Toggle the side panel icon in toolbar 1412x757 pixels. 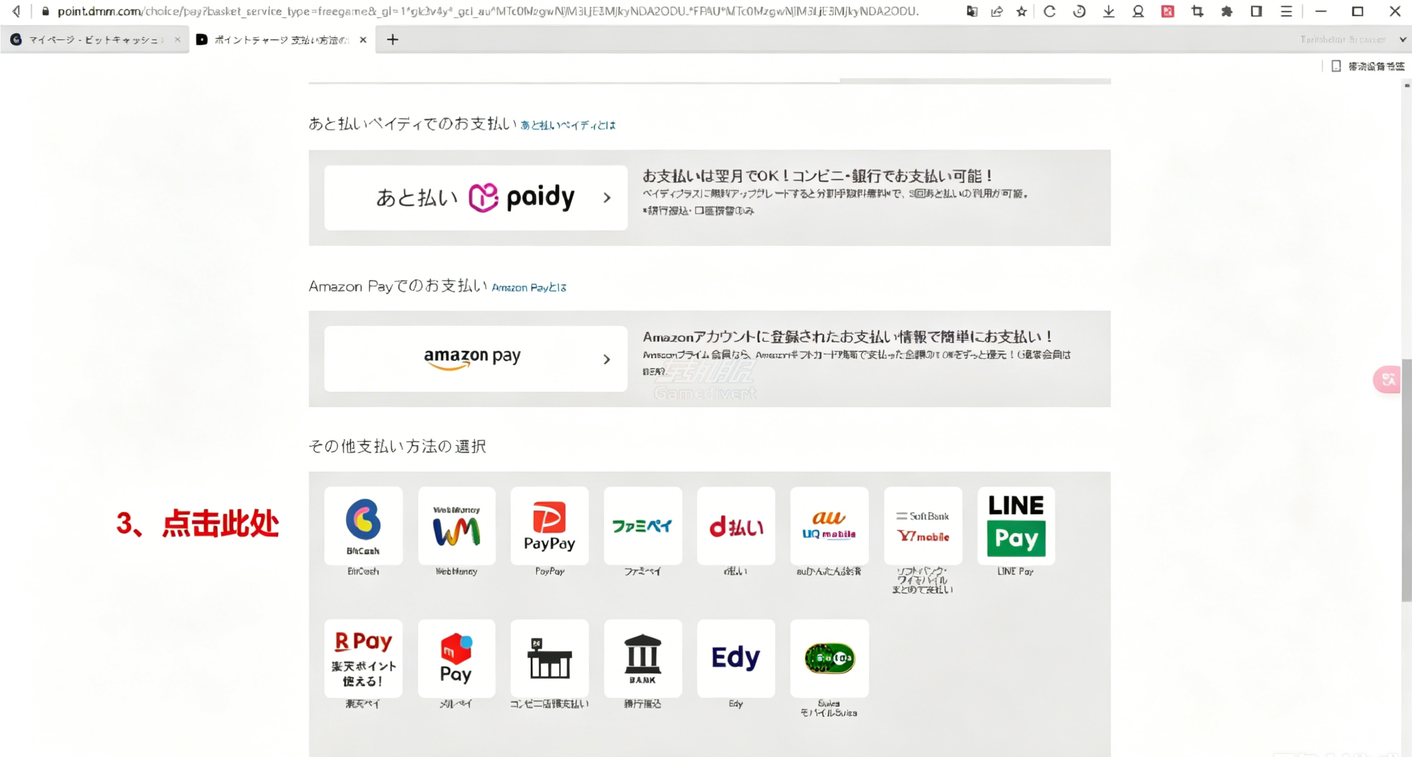tap(1257, 11)
